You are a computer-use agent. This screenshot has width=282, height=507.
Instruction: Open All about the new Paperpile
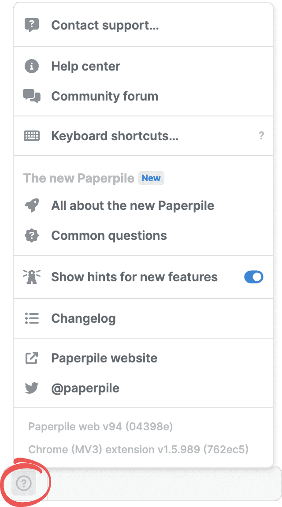pos(133,205)
